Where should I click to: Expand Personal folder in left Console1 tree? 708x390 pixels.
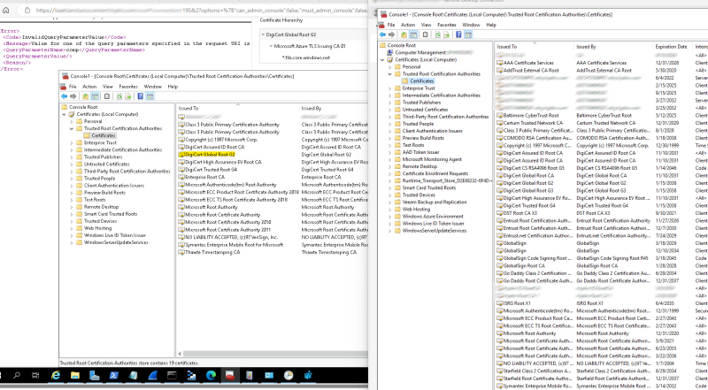[72, 121]
